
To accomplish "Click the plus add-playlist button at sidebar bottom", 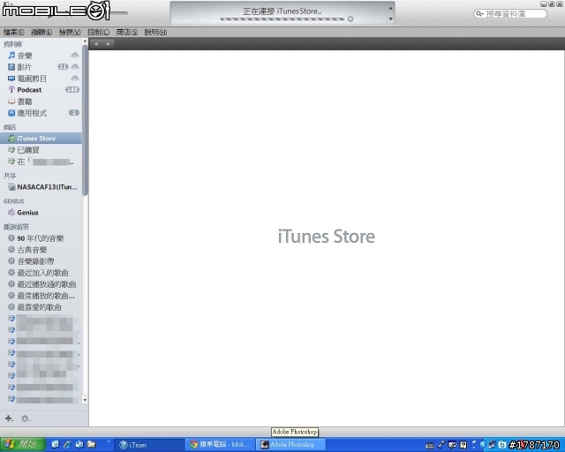I will (9, 418).
